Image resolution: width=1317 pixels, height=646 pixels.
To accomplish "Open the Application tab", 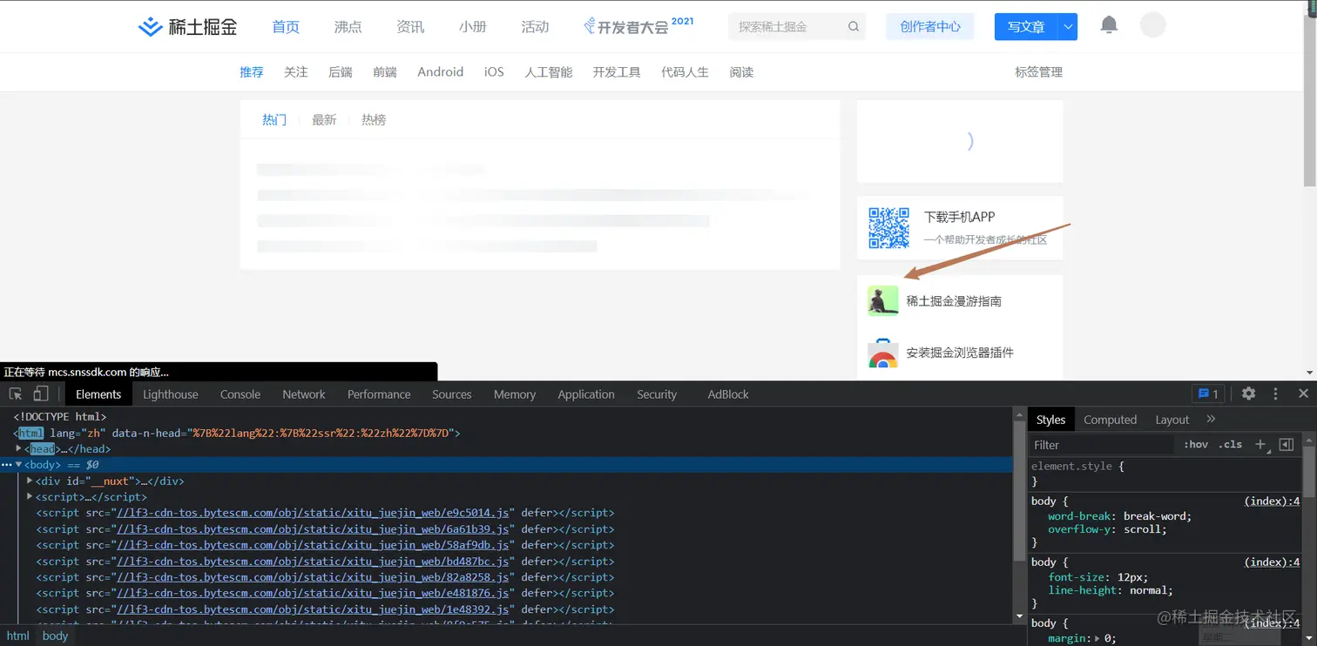I will pos(586,394).
